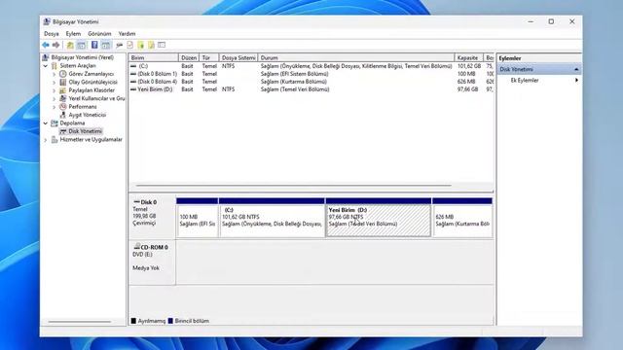Click the CD-ROM 0 disc drive icon
The width and height of the screenshot is (623, 350).
point(136,246)
